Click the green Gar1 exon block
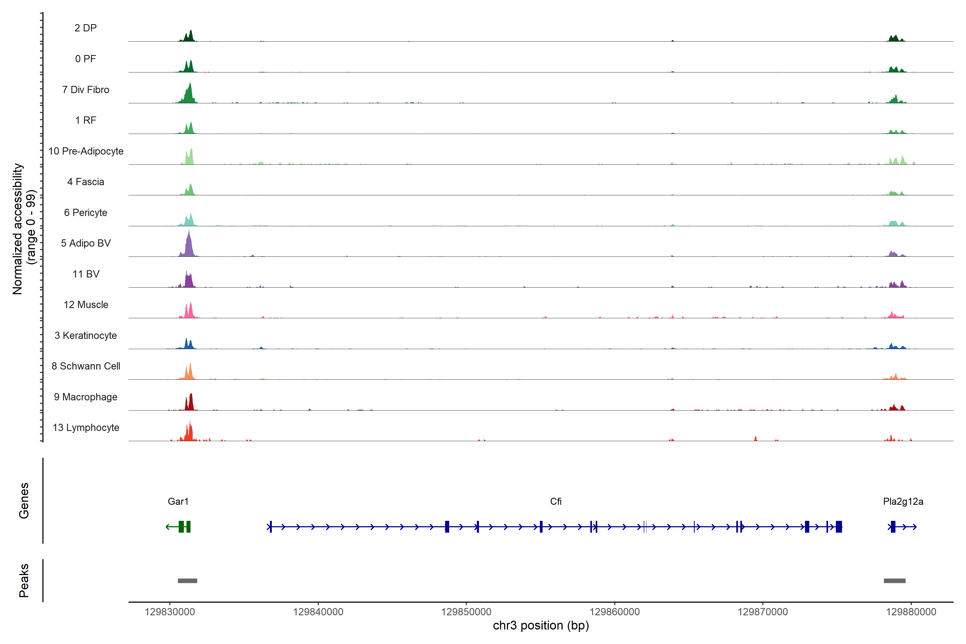Image resolution: width=966 pixels, height=644 pixels. pos(182,526)
